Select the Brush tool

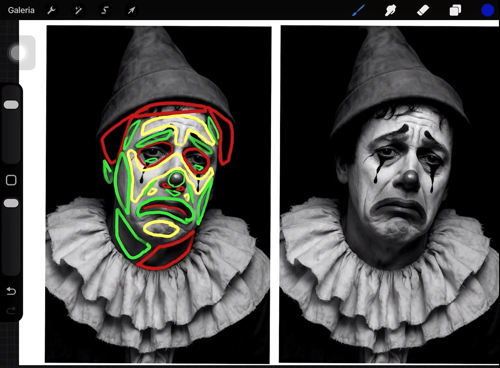tap(358, 10)
